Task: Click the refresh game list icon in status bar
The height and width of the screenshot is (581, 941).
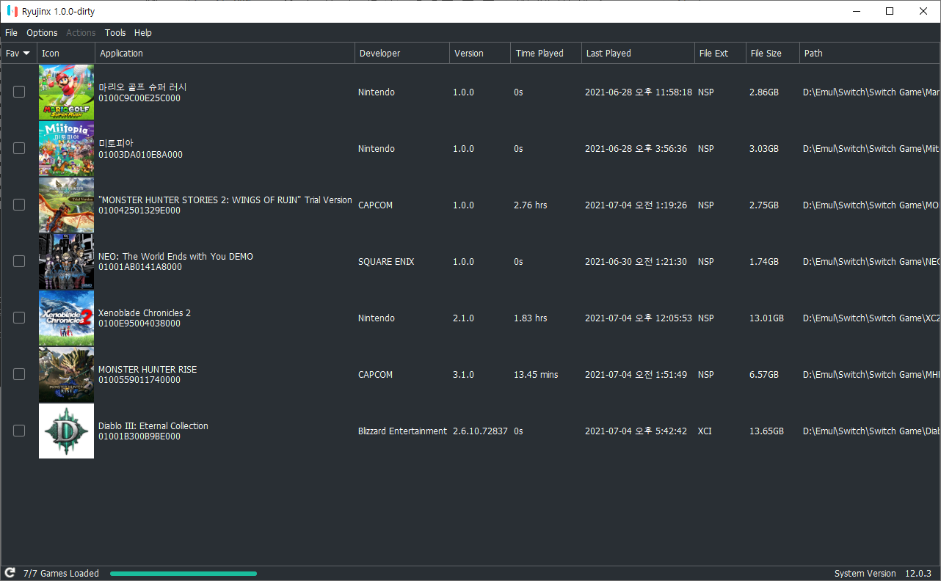Action: pyautogui.click(x=10, y=573)
